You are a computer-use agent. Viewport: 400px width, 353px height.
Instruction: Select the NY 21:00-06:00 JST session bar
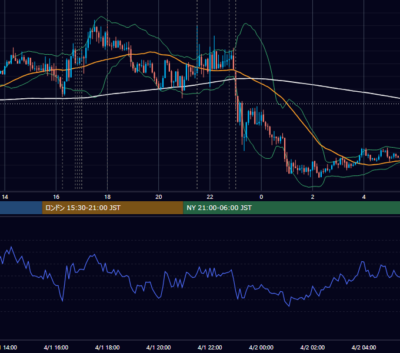click(292, 208)
